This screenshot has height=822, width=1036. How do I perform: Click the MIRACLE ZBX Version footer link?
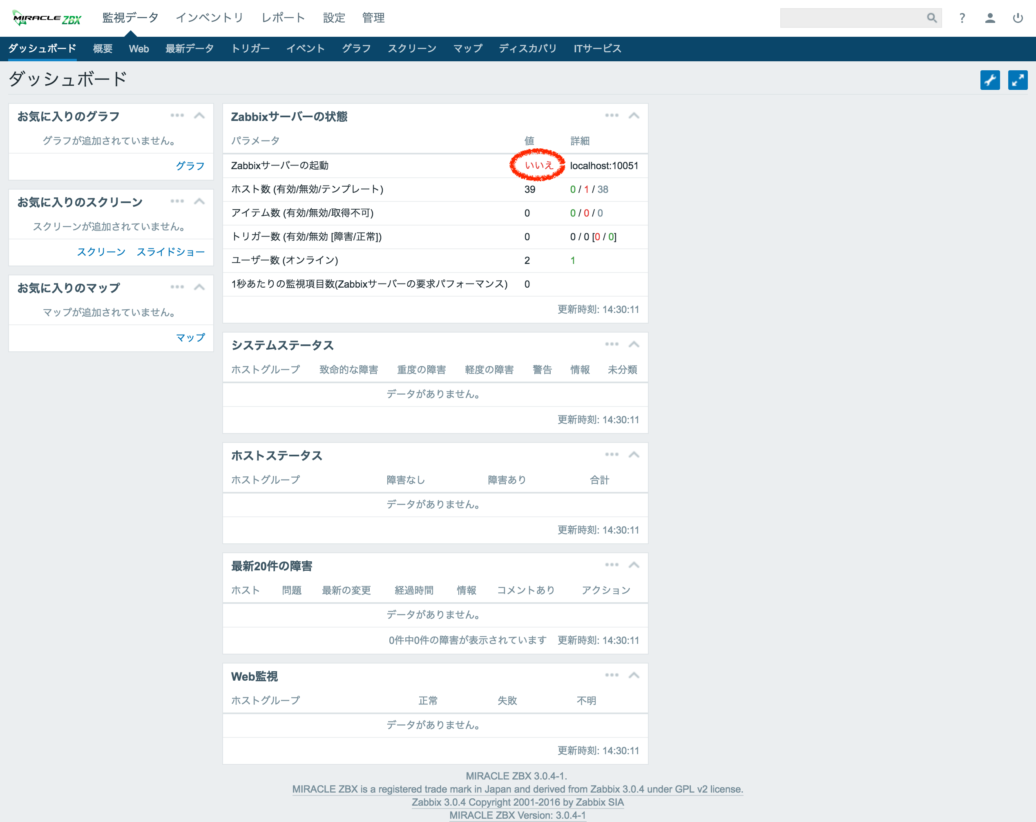click(518, 815)
